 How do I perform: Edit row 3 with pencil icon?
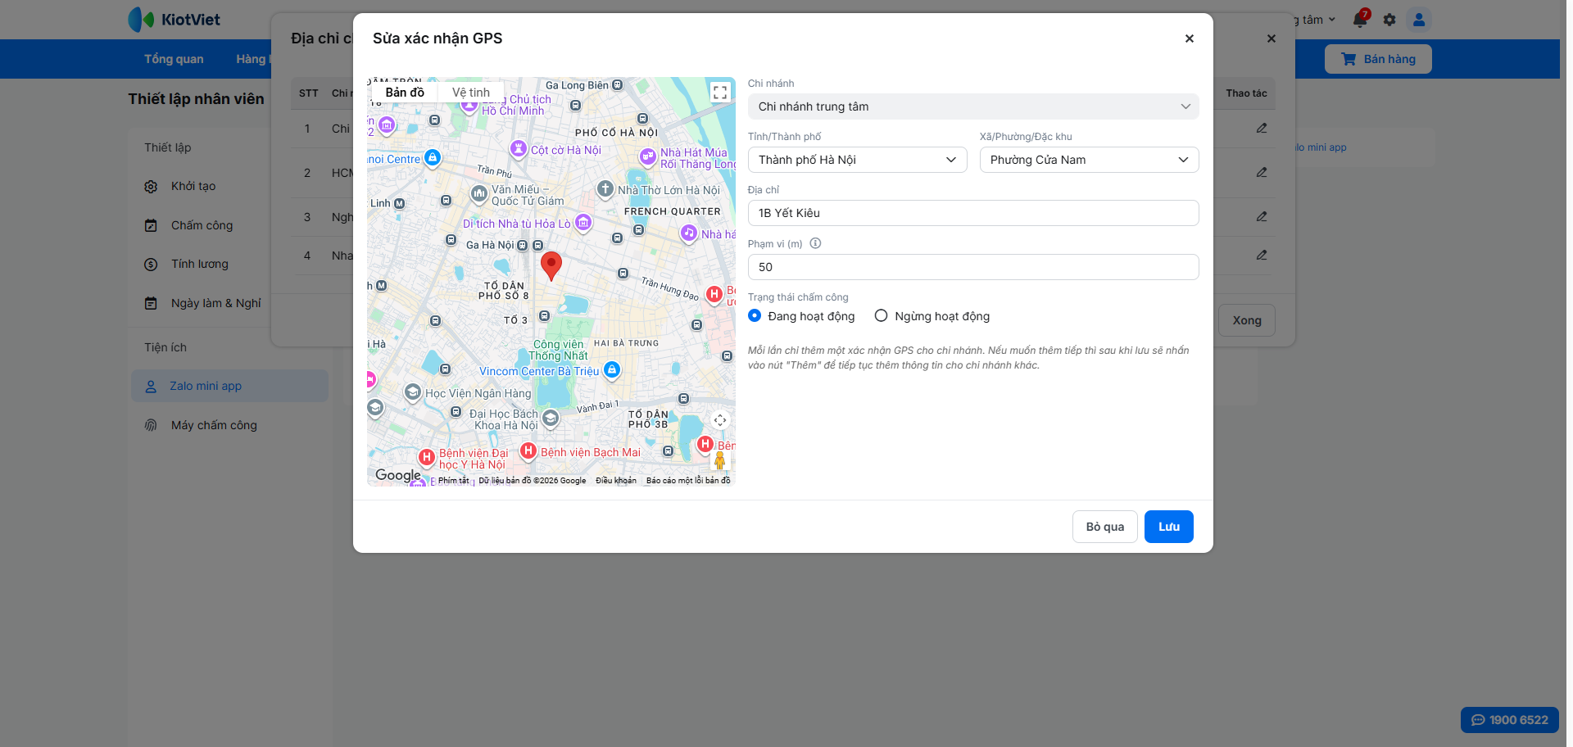1262,217
